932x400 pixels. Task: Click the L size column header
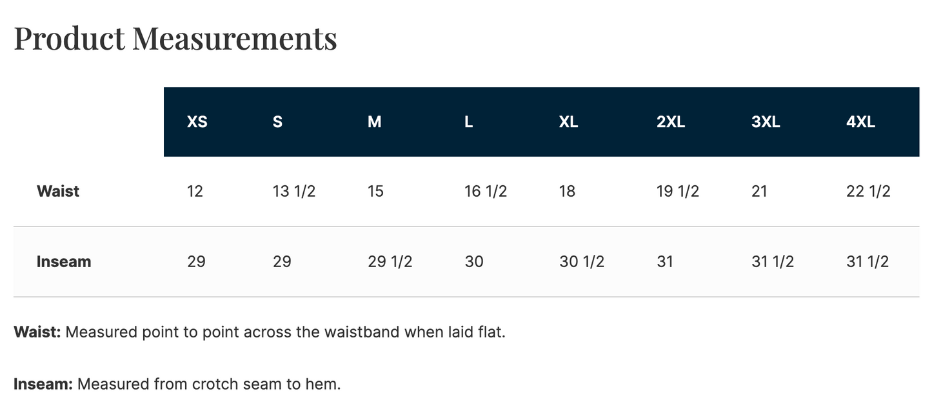(x=469, y=122)
